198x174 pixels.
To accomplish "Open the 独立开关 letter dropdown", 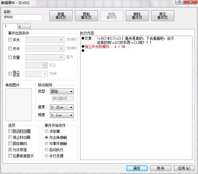I will click(37, 74).
